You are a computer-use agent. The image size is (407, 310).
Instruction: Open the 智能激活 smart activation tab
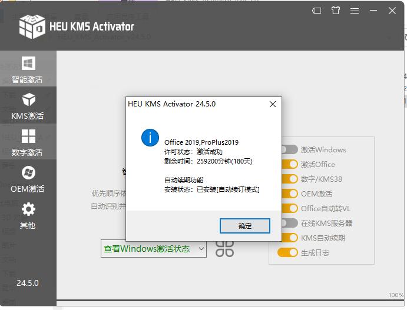[28, 69]
